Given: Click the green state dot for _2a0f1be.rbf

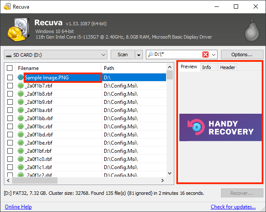Looking at the screenshot, I should 21,142.
